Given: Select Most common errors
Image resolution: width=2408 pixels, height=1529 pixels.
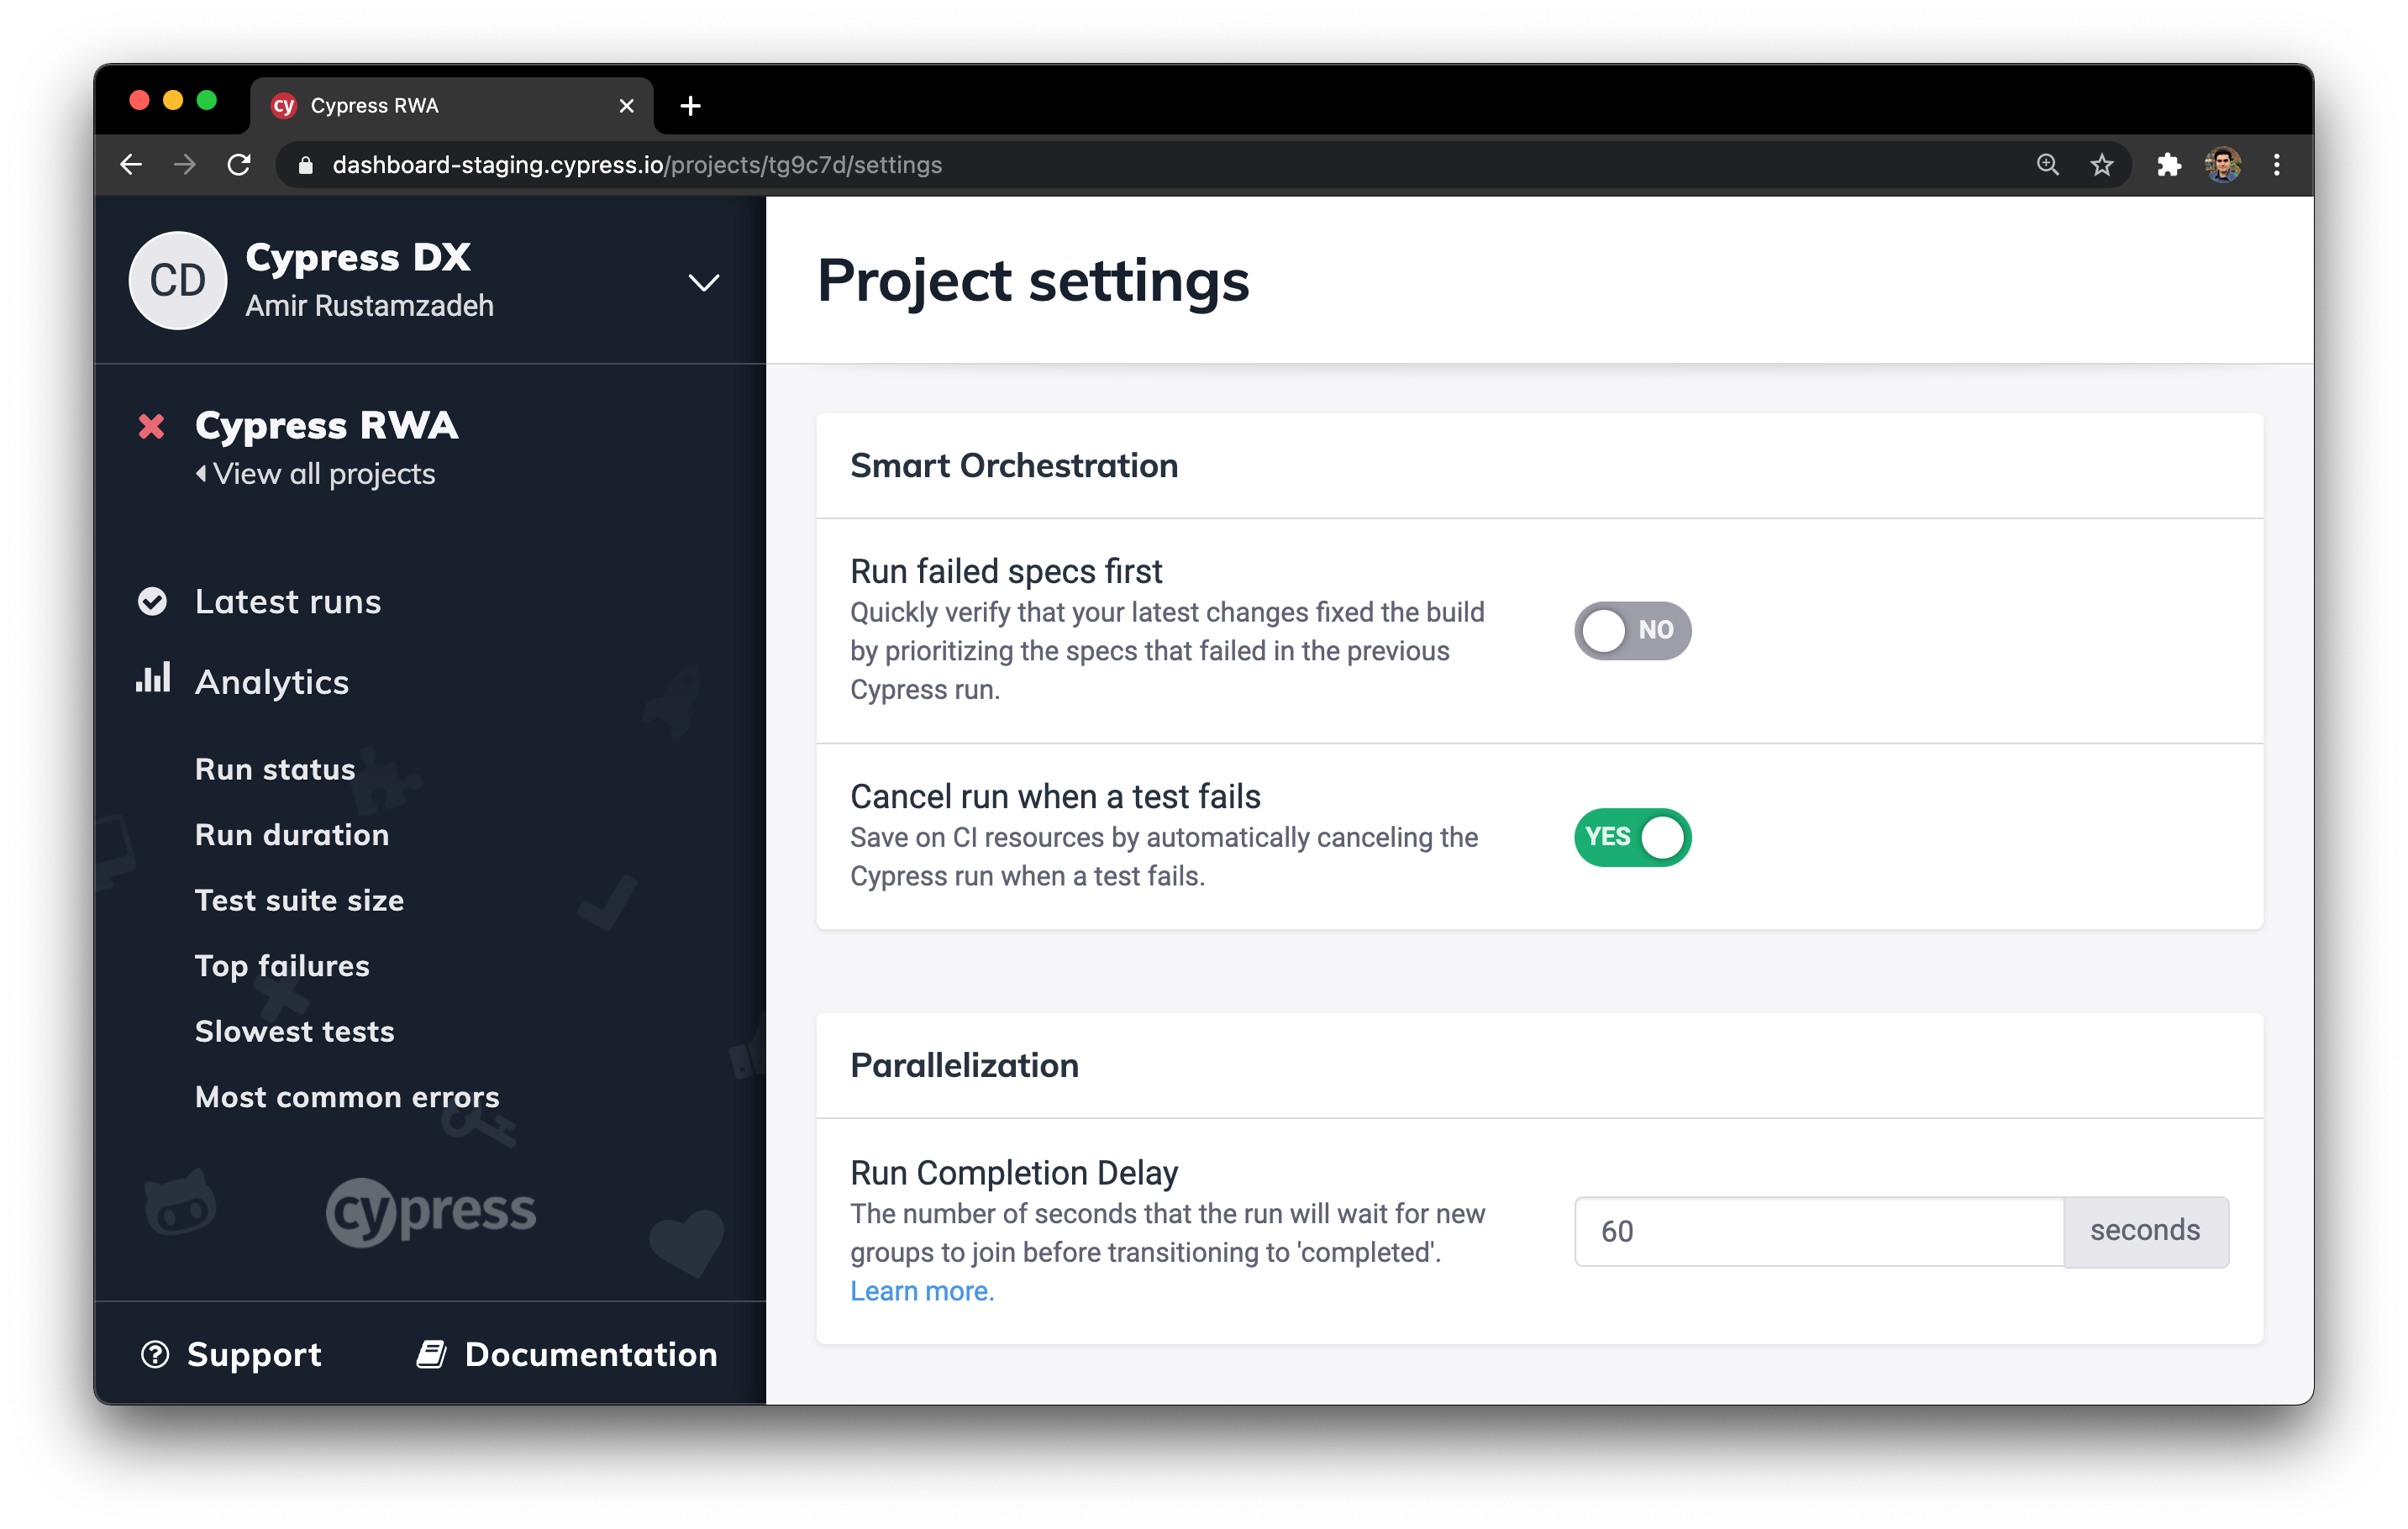Looking at the screenshot, I should click(x=346, y=1096).
